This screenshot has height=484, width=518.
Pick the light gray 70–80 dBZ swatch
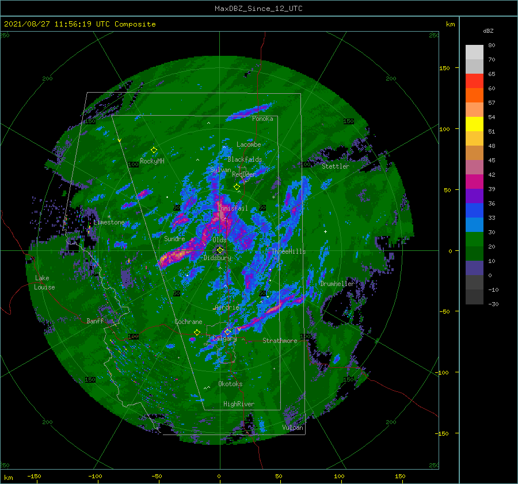(x=474, y=52)
